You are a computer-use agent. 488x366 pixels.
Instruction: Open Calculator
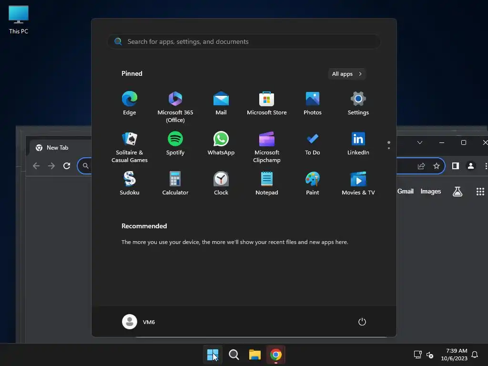tap(175, 183)
